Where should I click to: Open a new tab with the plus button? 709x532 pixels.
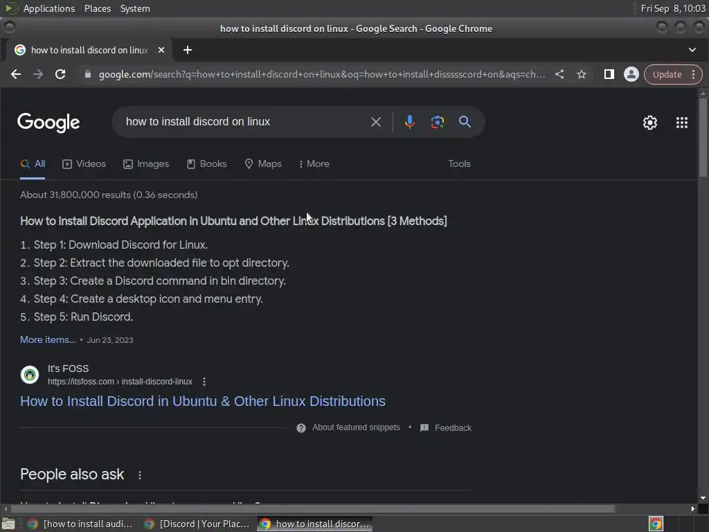pos(188,50)
